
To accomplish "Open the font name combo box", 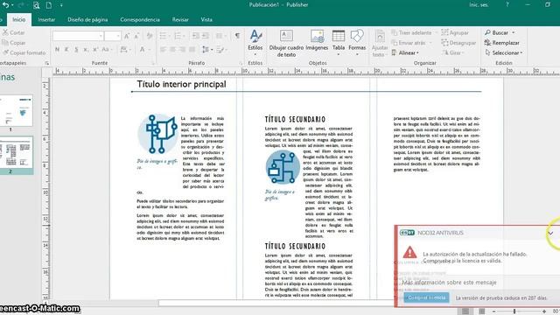I will (x=78, y=36).
